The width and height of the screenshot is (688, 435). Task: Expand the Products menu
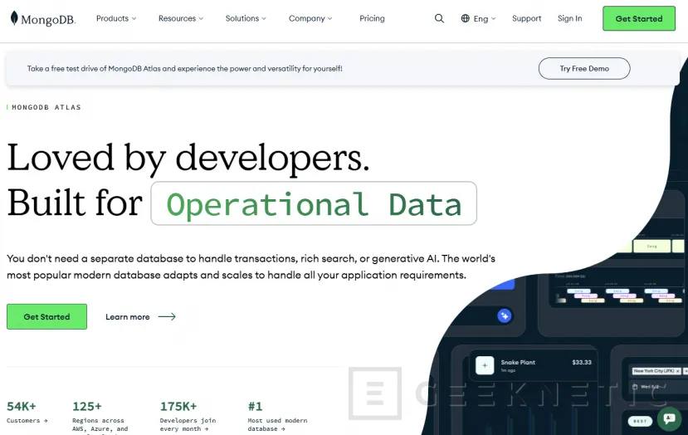116,18
